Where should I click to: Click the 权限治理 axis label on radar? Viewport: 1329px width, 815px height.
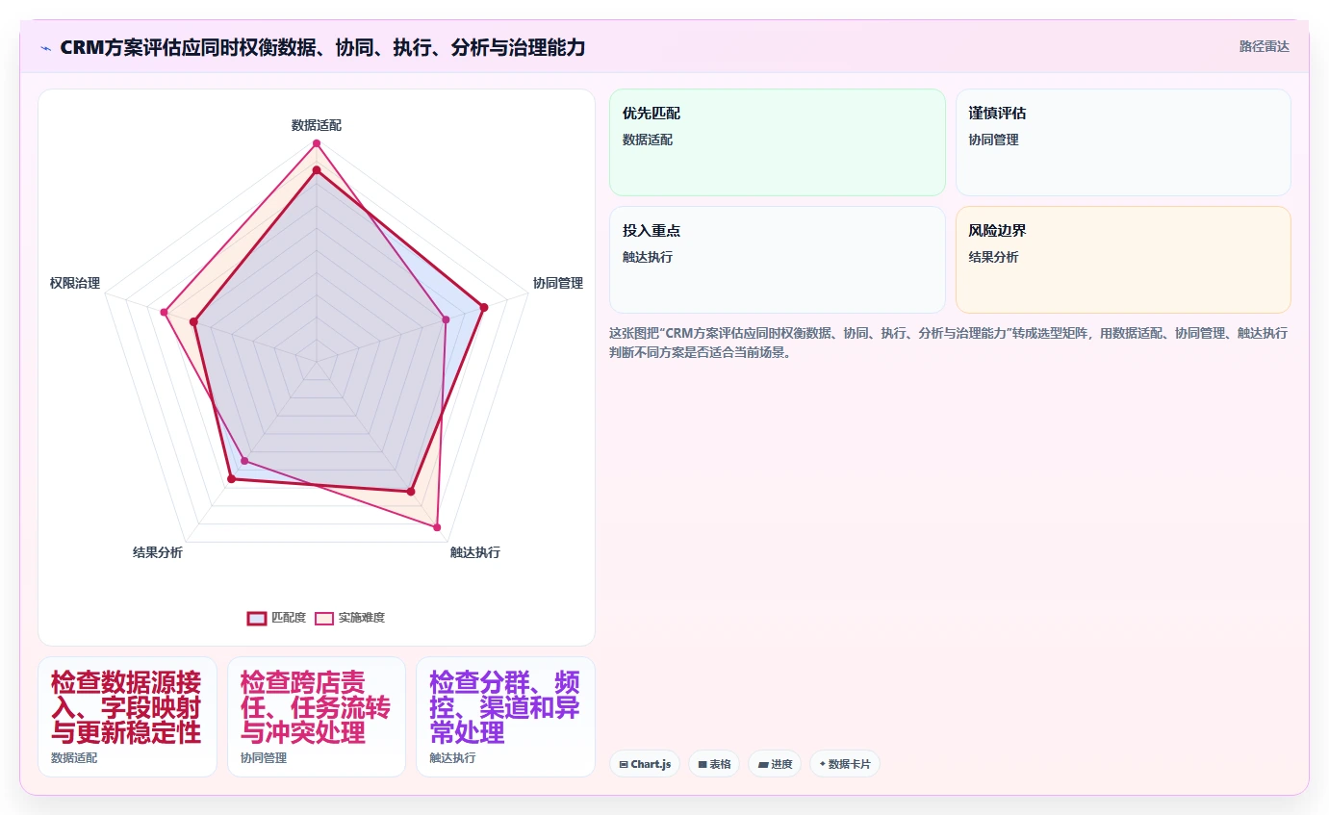[75, 283]
